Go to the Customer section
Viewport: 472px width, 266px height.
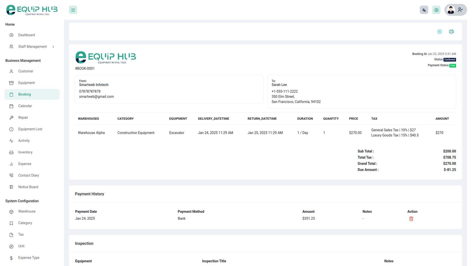pos(26,71)
